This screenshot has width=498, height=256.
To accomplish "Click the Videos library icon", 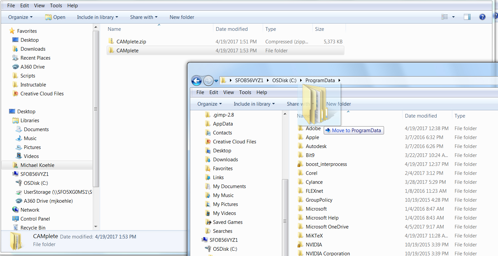I will click(x=19, y=156).
